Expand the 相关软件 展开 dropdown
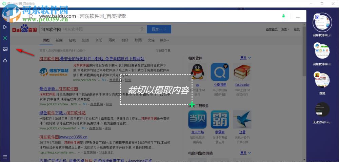The image size is (339, 162). (245, 58)
